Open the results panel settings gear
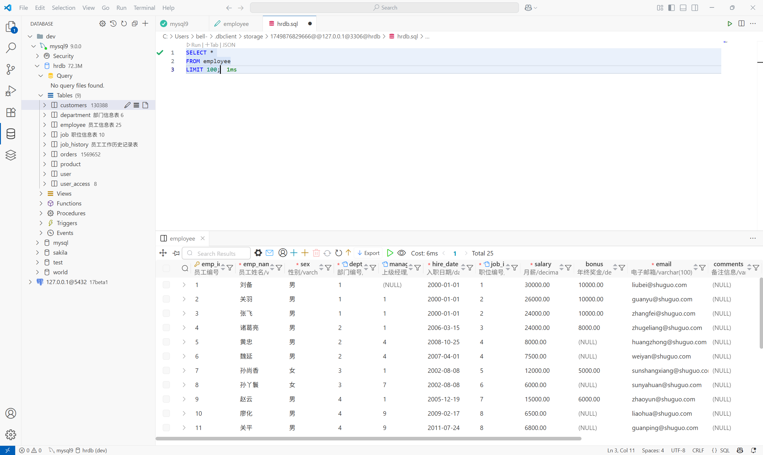Screen dimensions: 763x455 pyautogui.click(x=258, y=253)
